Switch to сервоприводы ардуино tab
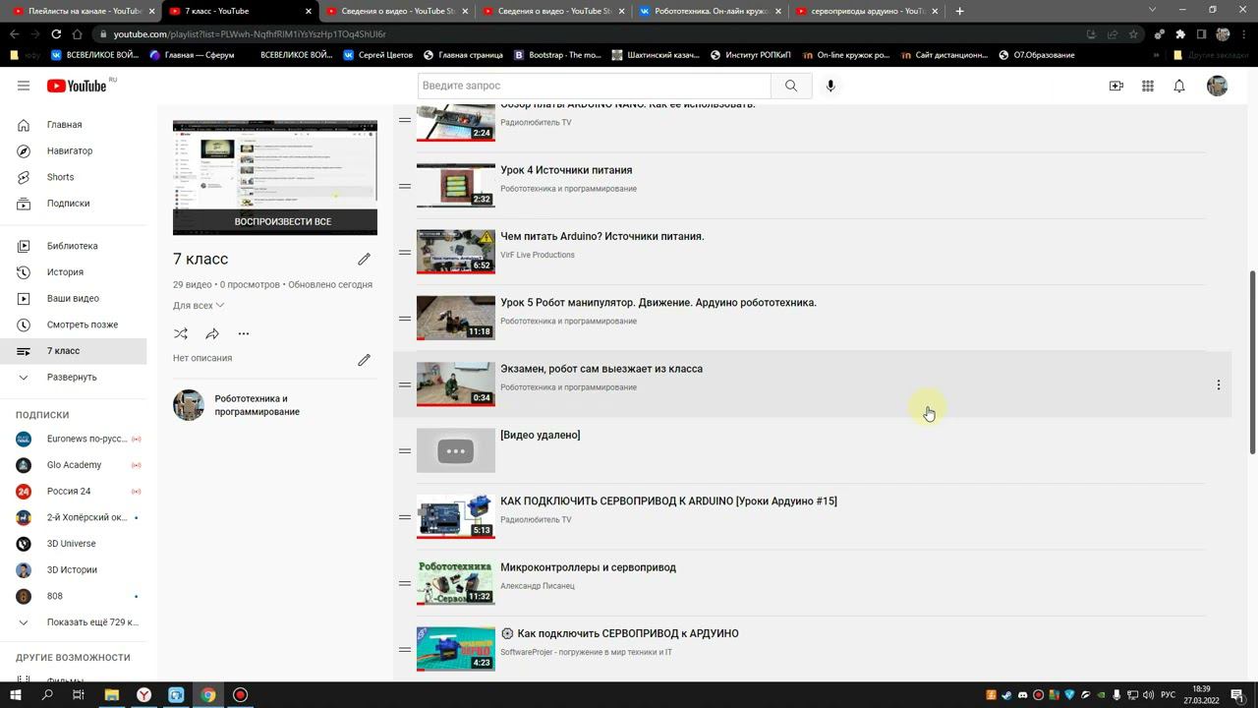 [x=865, y=11]
